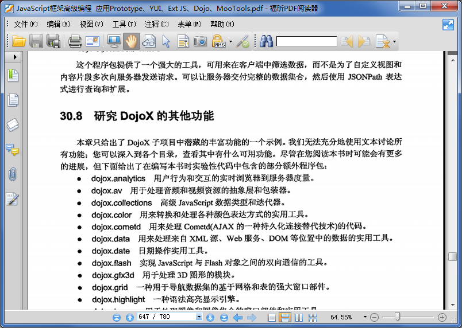Click the glasses read mode icon
The height and width of the screenshot is (328, 462).
(x=149, y=41)
